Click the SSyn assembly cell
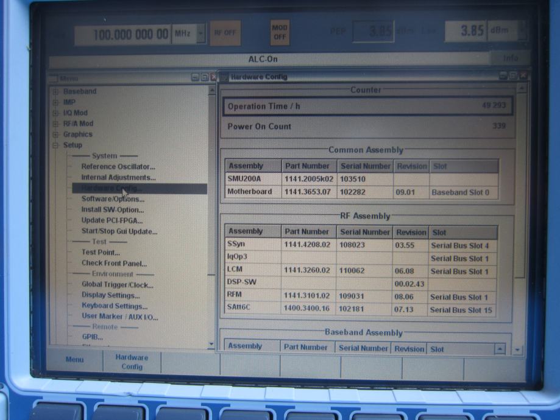Image resolution: width=560 pixels, height=420 pixels. 253,245
